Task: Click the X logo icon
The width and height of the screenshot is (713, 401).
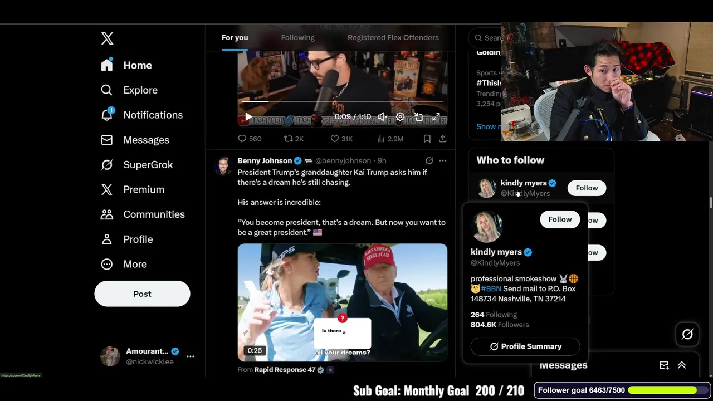Action: [x=108, y=38]
